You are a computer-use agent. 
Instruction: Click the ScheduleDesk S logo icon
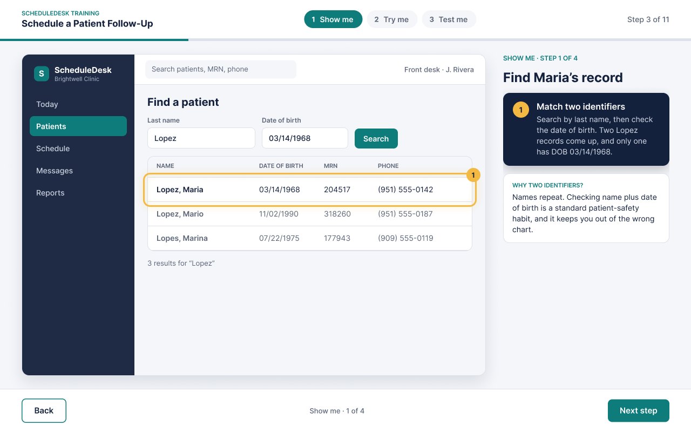point(42,73)
